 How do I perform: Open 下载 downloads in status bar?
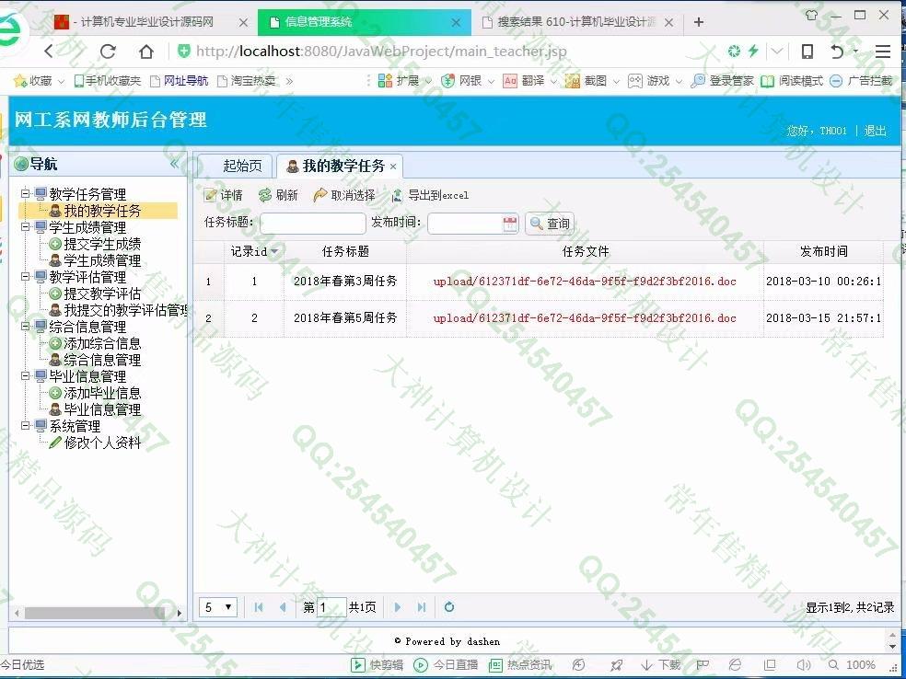click(660, 665)
